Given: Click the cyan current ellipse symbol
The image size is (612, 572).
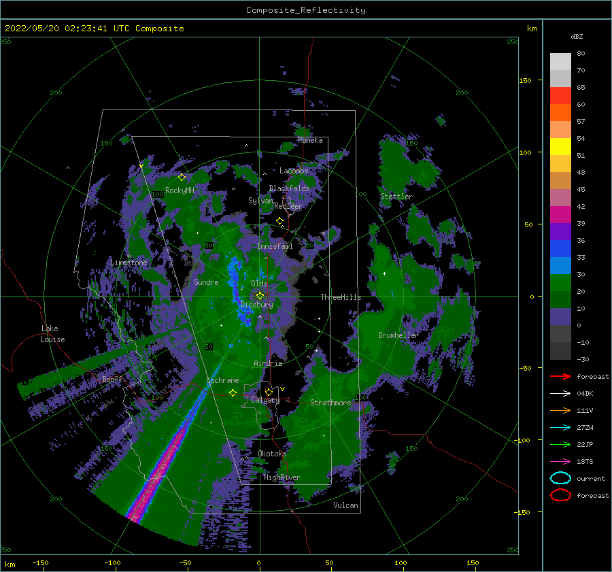Looking at the screenshot, I should (560, 478).
